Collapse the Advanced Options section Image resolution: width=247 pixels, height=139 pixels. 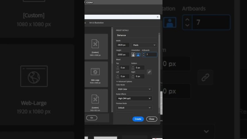(x=124, y=82)
